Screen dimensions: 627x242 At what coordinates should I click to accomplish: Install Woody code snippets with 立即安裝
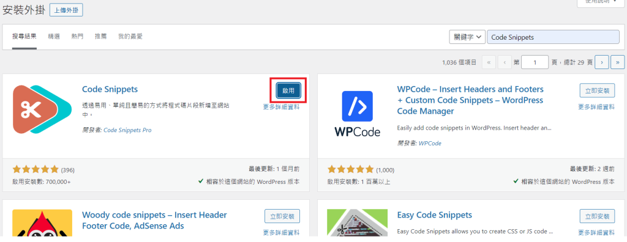point(282,216)
